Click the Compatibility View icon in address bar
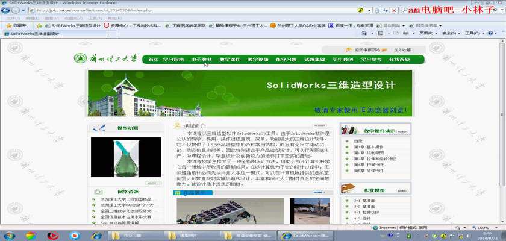 pyautogui.click(x=376, y=10)
